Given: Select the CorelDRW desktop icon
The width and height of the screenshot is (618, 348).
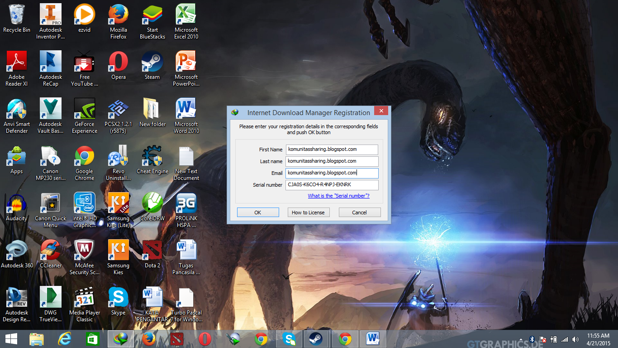Looking at the screenshot, I should 152,207.
